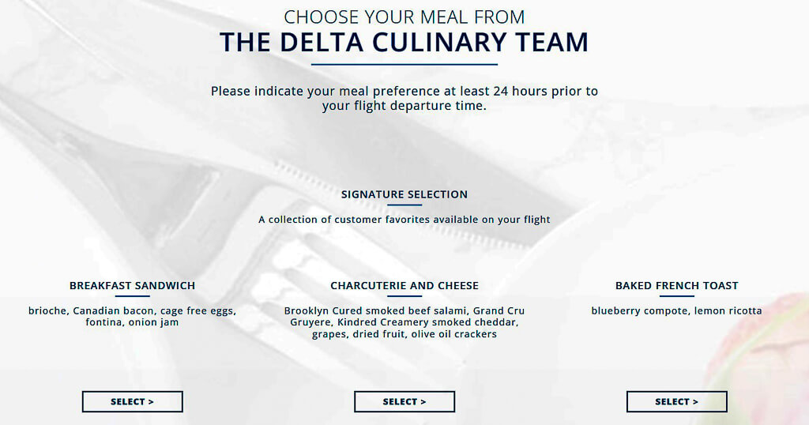Click the underline beneath Baked French Toast
809x425 pixels.
(x=677, y=296)
